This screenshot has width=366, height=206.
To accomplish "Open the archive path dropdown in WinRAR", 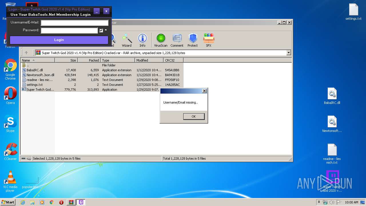I will pos(289,53).
